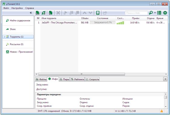
Task: Open the Файл menu
Action: coord(6,8)
